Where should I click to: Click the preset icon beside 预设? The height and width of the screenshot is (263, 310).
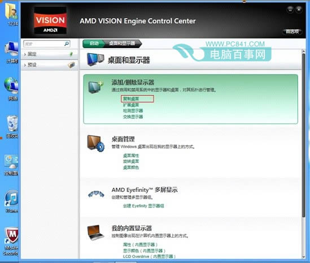click(x=71, y=64)
